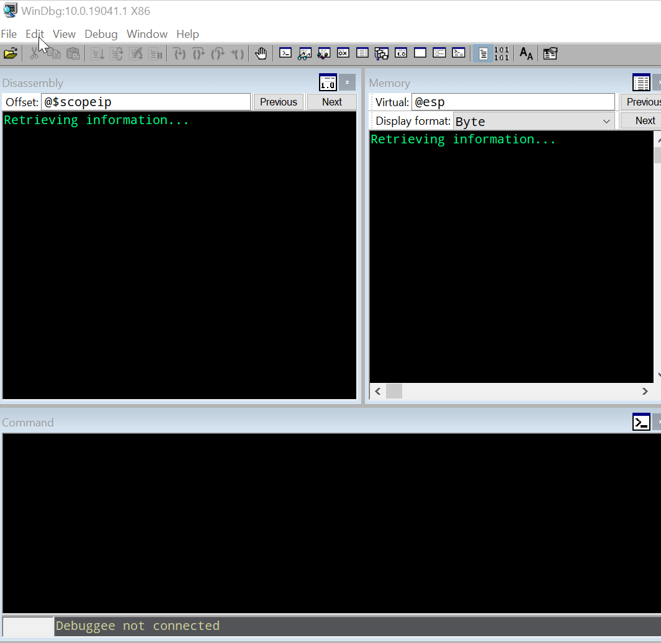The image size is (661, 643).
Task: Click the Memory panel title icon
Action: point(641,83)
